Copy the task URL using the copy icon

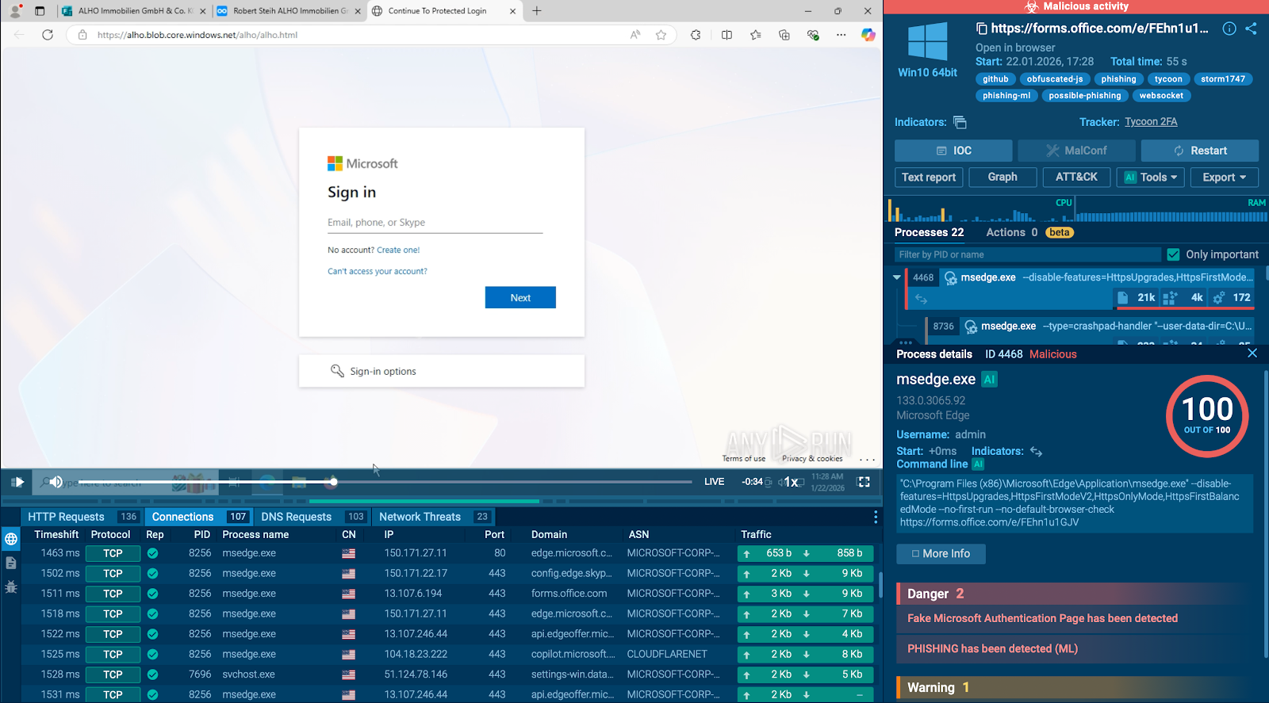981,29
